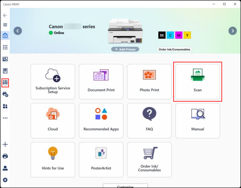Maximize the Canon PRINT window
Screen dimensions: 241x188
point(224,4)
